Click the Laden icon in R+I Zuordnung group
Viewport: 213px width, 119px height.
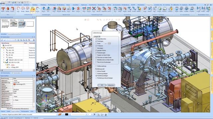click(177, 9)
